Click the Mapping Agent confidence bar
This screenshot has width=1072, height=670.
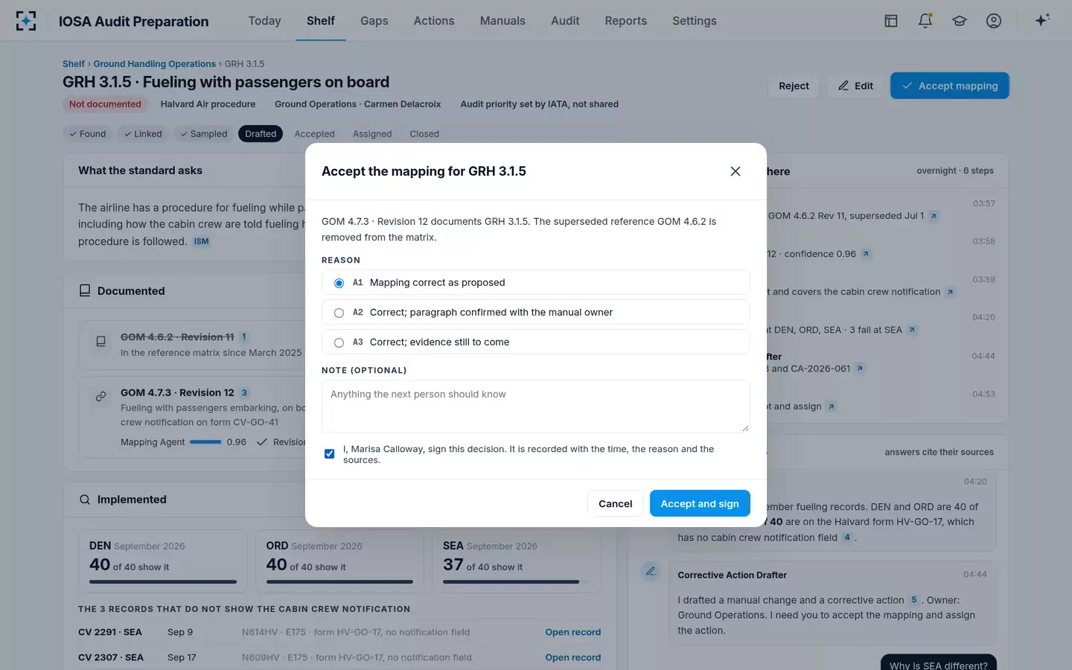pyautogui.click(x=205, y=442)
